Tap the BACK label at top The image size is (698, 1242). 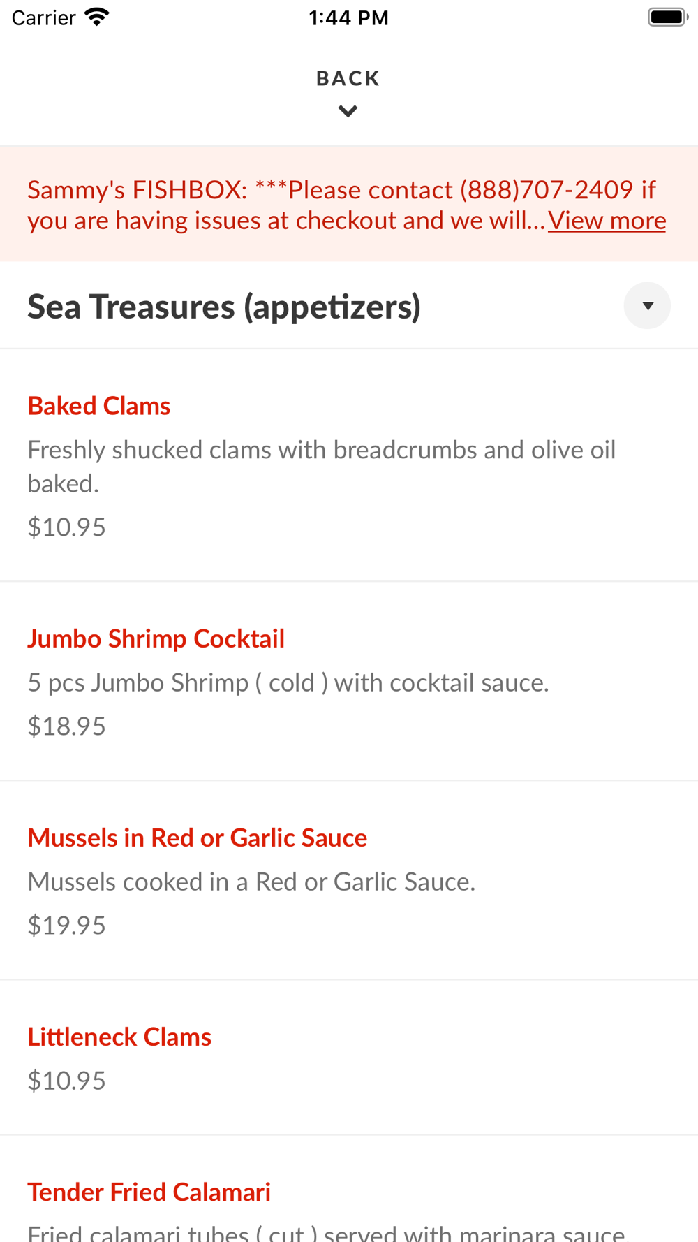[x=348, y=78]
